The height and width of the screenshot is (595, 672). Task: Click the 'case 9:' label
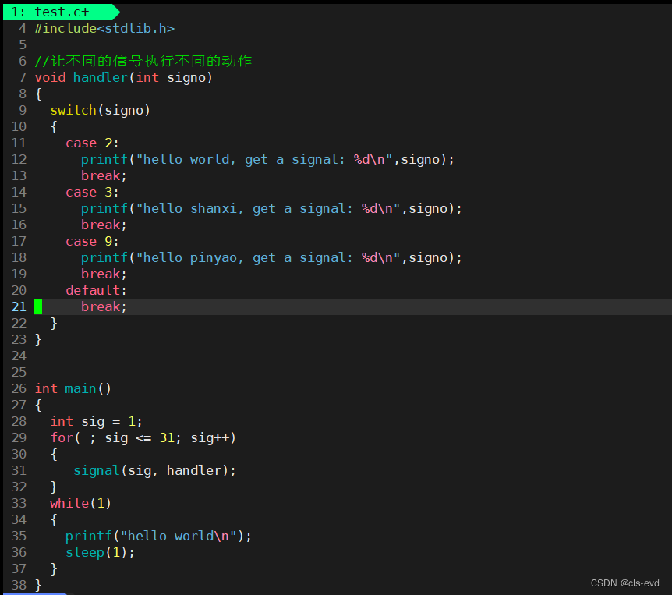[92, 241]
